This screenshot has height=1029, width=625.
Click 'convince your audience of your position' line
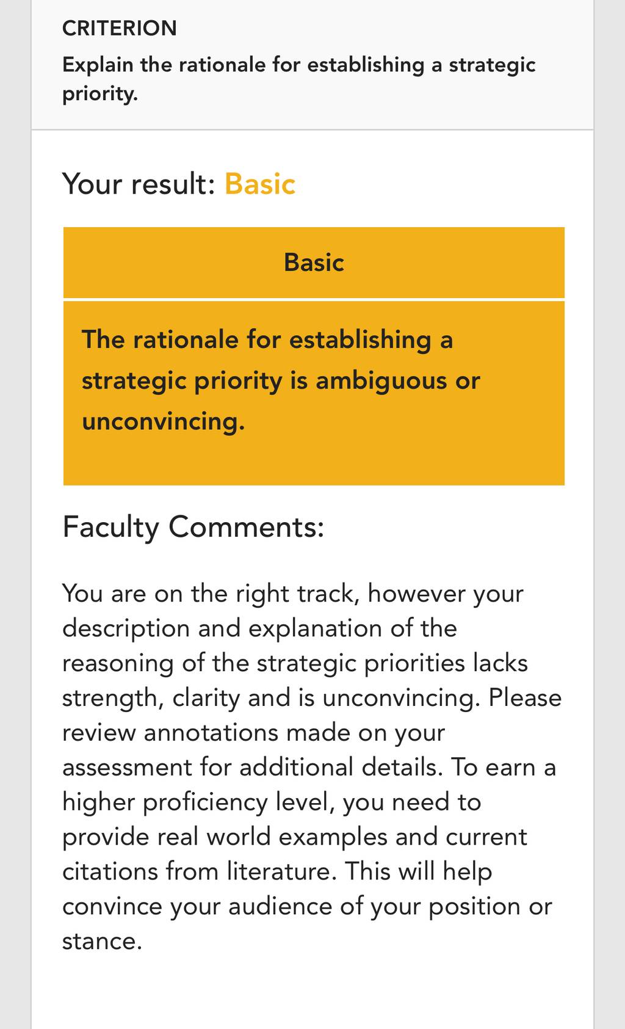click(x=307, y=907)
